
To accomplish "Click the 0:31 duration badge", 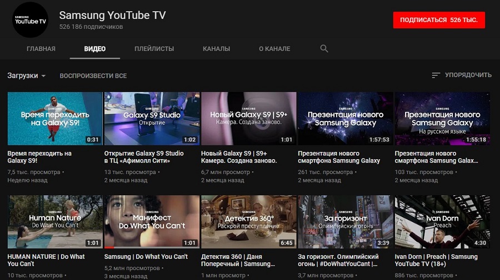I will coord(92,139).
